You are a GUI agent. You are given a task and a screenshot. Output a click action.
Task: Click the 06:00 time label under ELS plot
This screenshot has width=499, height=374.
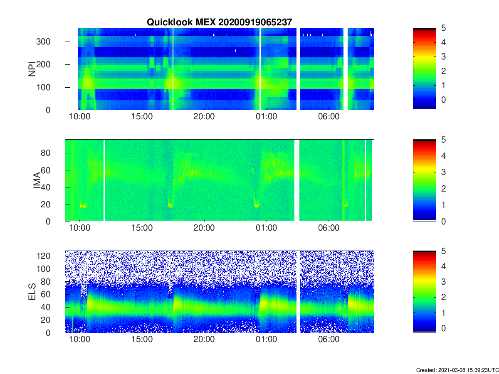pos(329,340)
